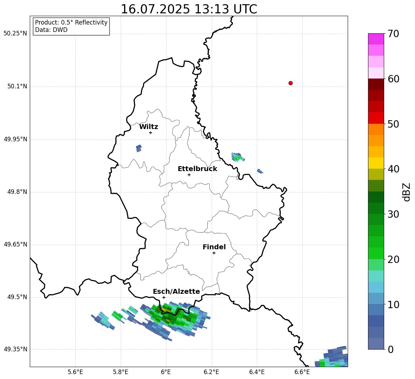Viewport: 415px width, 379px height.
Task: Click the 49.95°N latitude tick label
Action: 15,139
